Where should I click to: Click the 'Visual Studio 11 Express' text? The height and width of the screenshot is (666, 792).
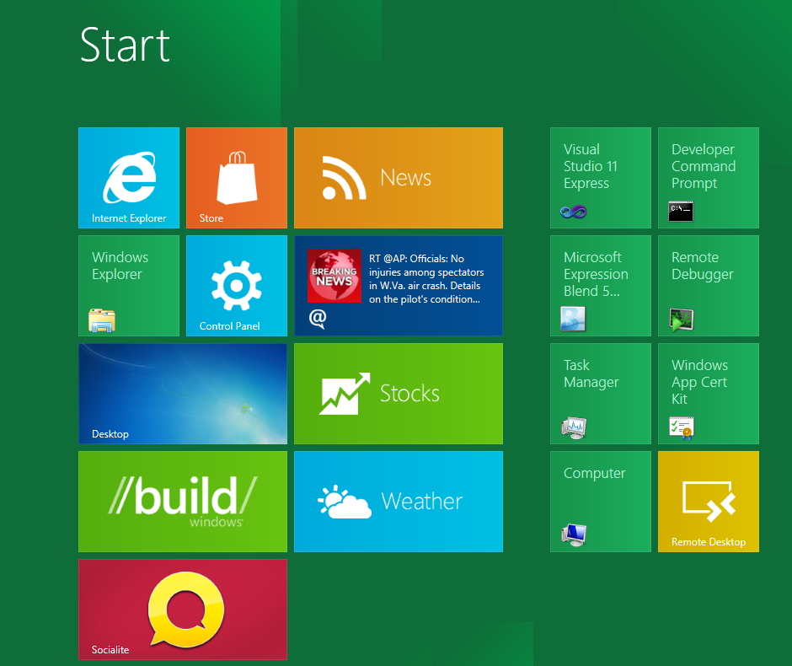pos(591,166)
